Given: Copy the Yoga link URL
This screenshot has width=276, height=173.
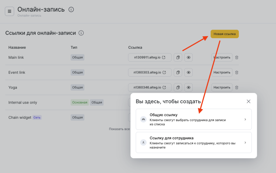Looking at the screenshot, I should tap(178, 87).
